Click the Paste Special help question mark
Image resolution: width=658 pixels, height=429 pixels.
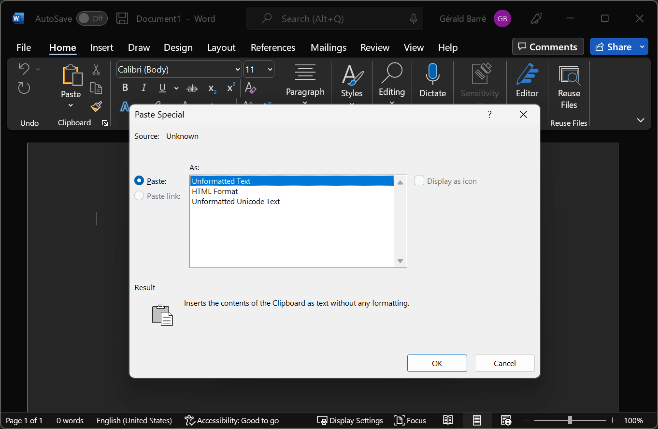[489, 115]
